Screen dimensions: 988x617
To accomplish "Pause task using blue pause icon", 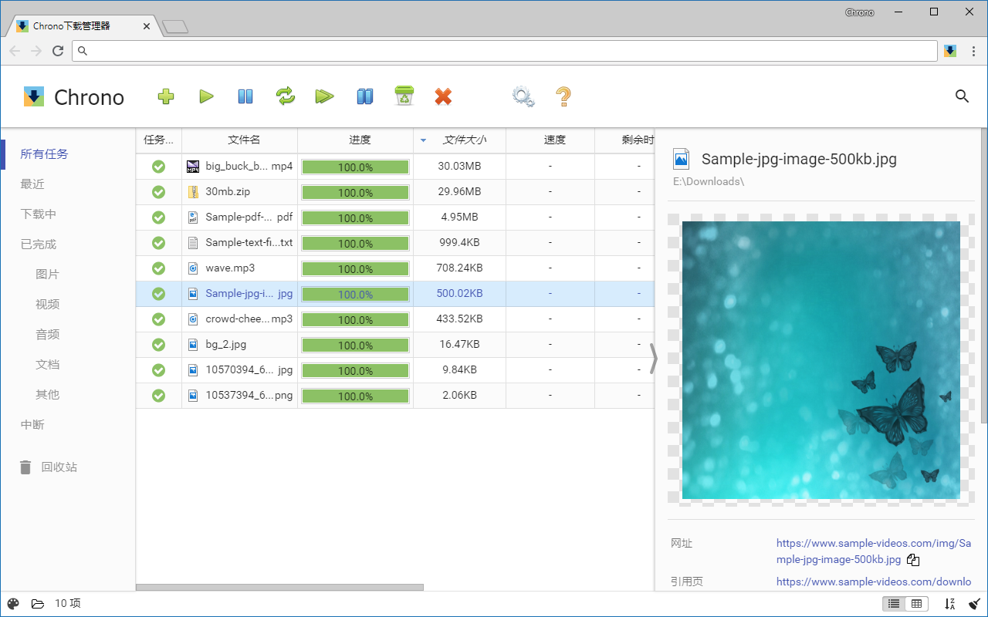I will [245, 96].
